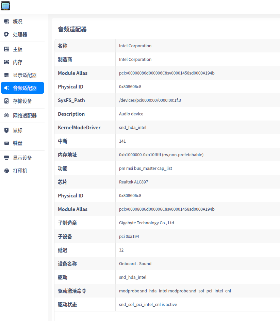This screenshot has height=321, width=280.
Task: Select the highlighted 音频适配器 entry
Action: click(22, 88)
